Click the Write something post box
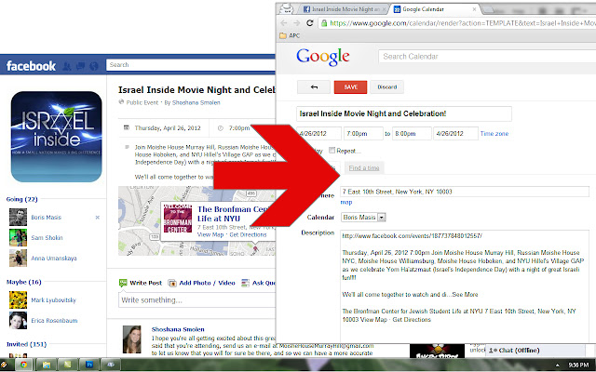This screenshot has height=372, width=596. coord(196,299)
